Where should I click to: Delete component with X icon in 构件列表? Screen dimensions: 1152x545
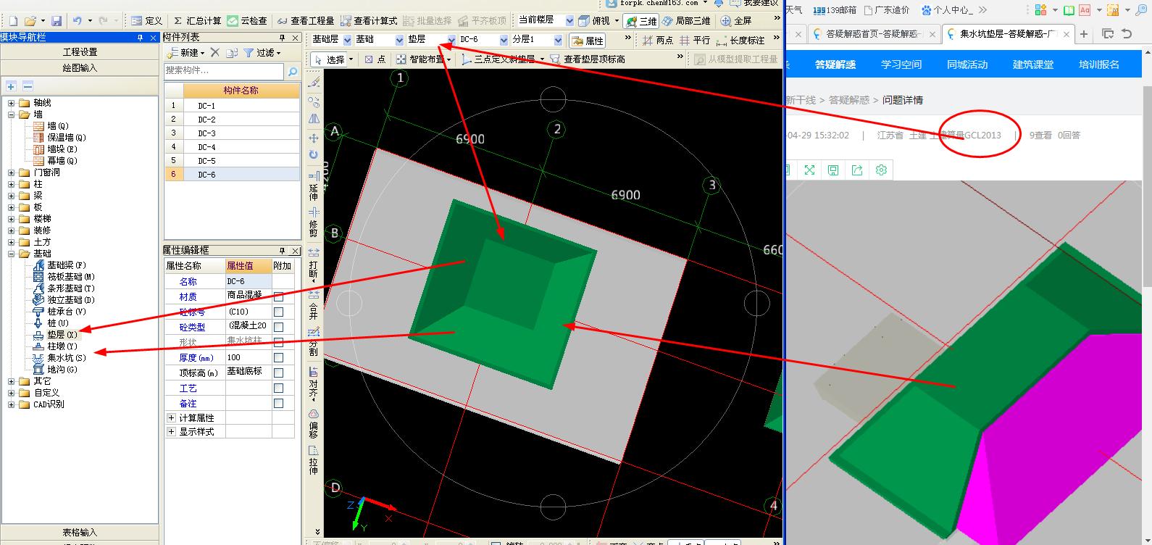tap(214, 52)
